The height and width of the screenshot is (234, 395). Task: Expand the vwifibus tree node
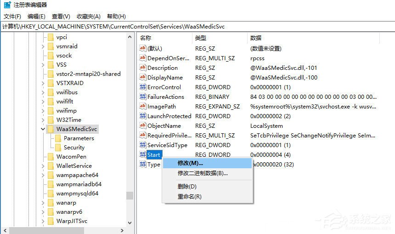(43, 92)
